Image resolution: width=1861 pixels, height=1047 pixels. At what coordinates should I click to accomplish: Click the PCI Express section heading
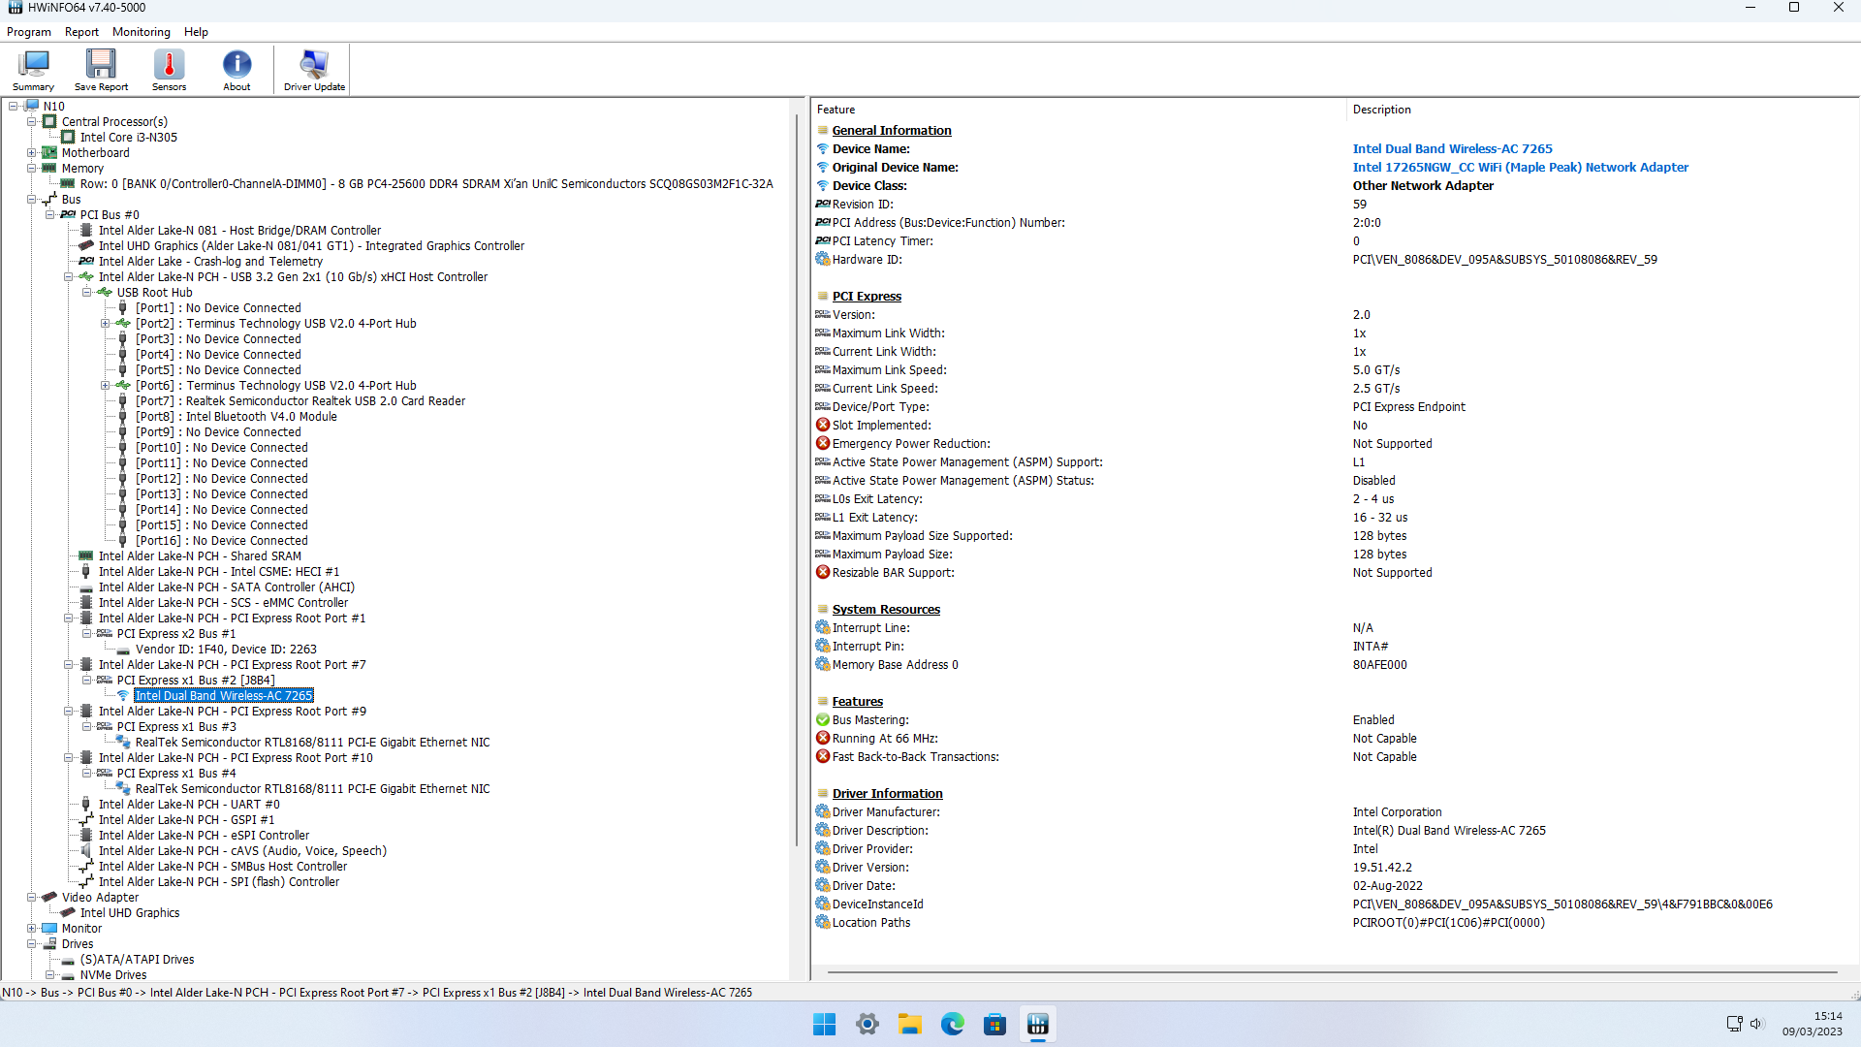coord(867,297)
